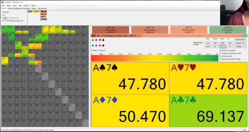Show OOP under the EV column

[230, 43]
